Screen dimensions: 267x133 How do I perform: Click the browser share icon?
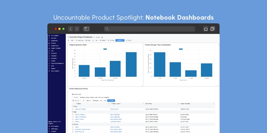click(206, 29)
